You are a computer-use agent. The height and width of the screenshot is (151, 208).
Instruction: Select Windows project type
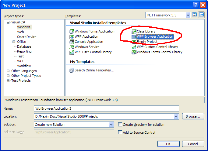[24, 27]
